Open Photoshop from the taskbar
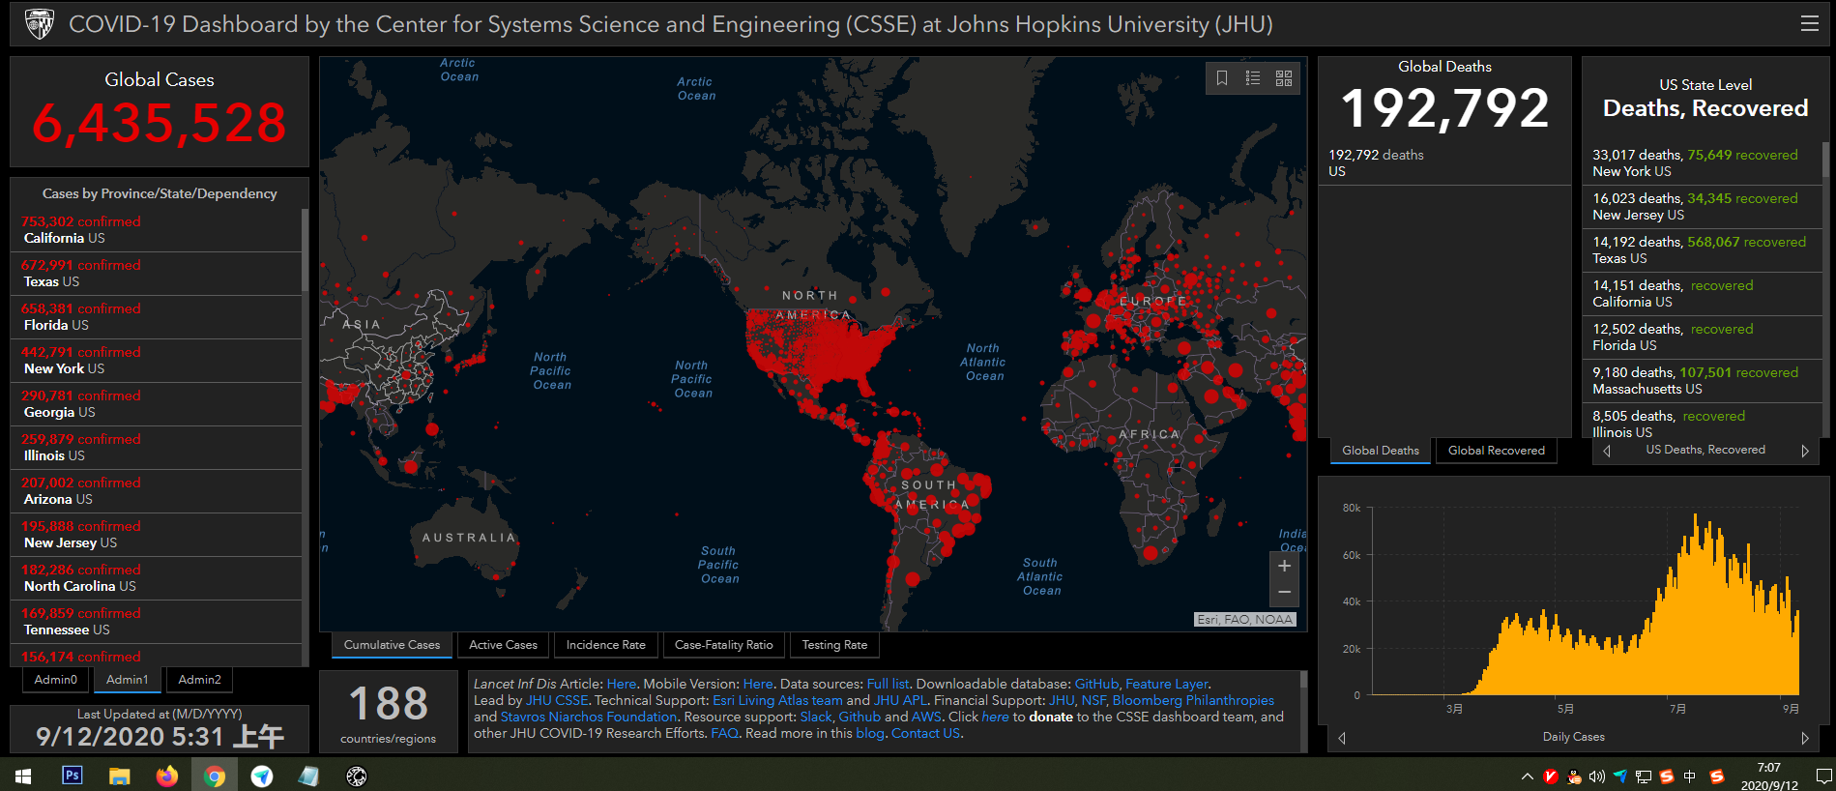 click(x=73, y=776)
